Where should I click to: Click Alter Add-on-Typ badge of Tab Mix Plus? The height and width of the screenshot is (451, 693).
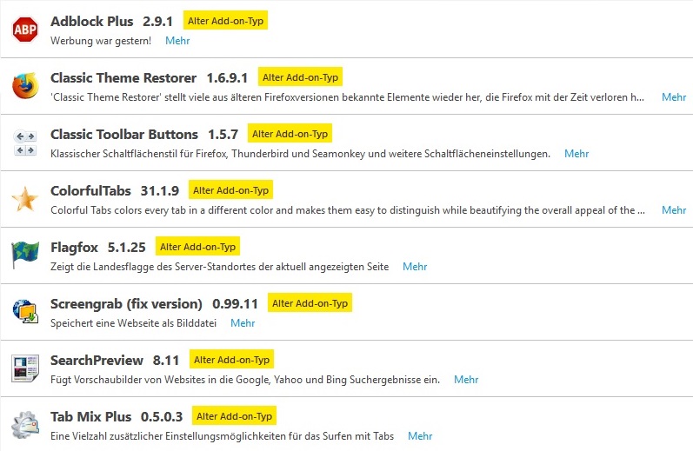pos(234,416)
